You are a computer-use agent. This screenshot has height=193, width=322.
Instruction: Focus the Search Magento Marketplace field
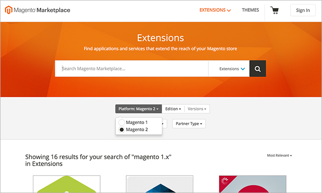tap(132, 69)
